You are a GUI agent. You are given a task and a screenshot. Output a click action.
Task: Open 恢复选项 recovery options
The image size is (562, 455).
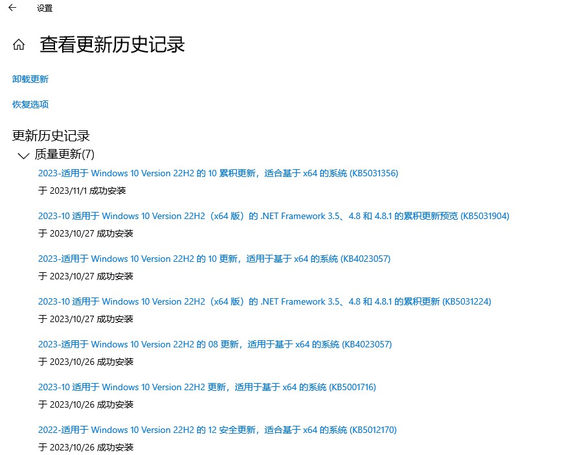(28, 104)
